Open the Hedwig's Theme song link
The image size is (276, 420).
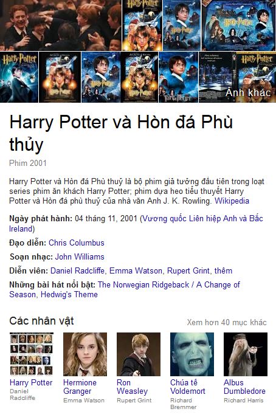(x=69, y=294)
